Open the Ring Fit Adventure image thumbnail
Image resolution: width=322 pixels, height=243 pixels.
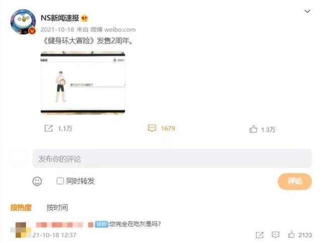click(83, 83)
